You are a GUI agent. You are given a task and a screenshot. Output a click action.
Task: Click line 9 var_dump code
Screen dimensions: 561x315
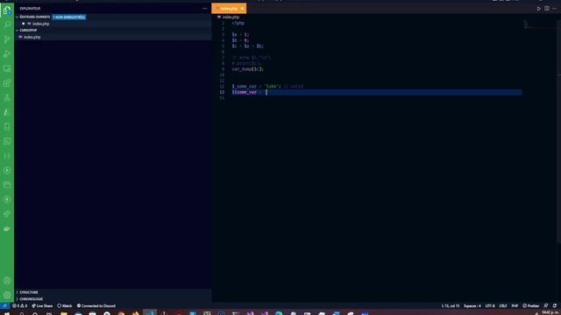coord(247,69)
